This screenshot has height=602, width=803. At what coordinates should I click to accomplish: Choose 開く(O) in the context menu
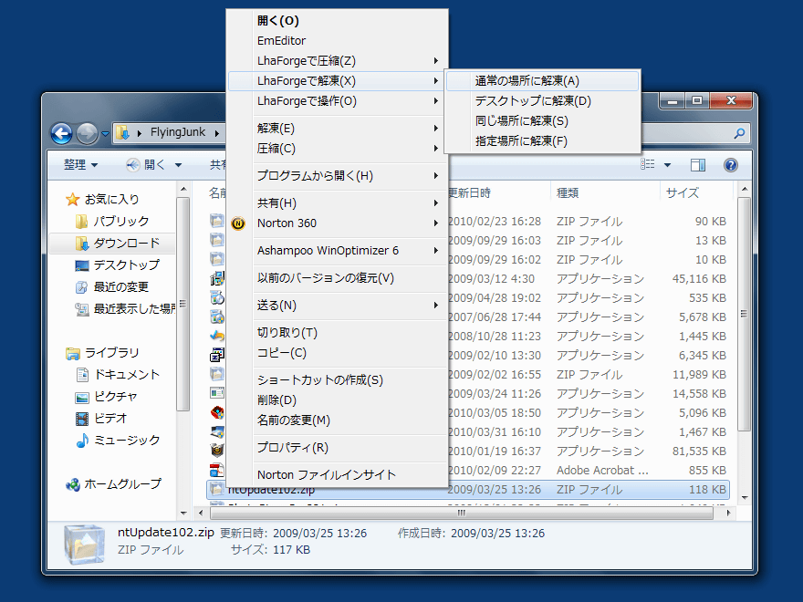click(x=338, y=20)
